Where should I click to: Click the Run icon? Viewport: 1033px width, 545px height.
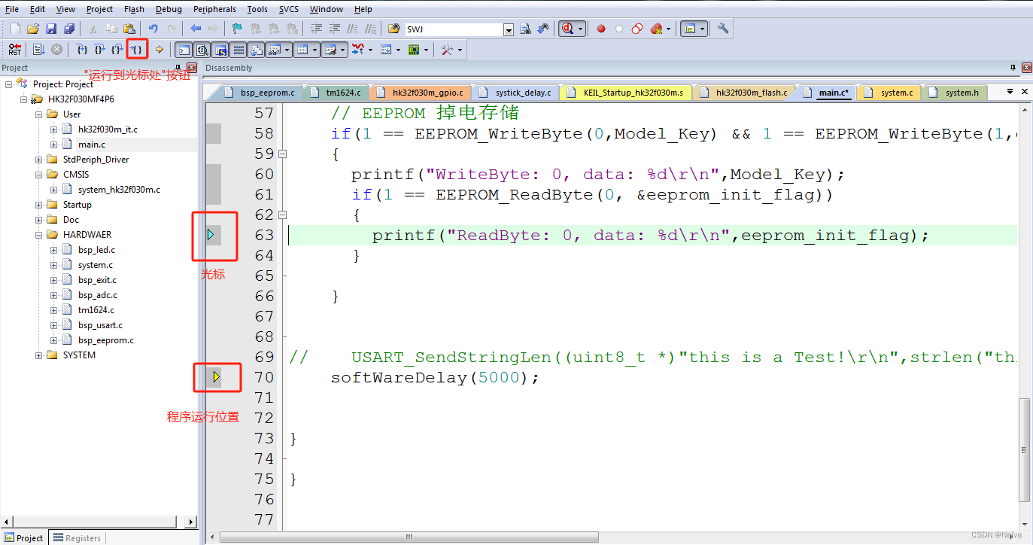38,50
